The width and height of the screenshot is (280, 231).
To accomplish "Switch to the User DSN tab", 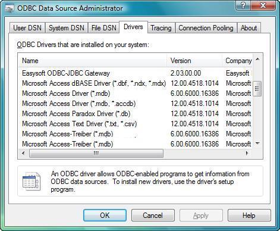I will [x=27, y=28].
